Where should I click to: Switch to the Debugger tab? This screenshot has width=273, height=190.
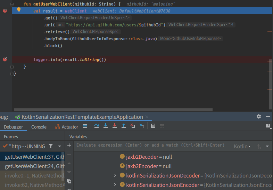(x=14, y=127)
